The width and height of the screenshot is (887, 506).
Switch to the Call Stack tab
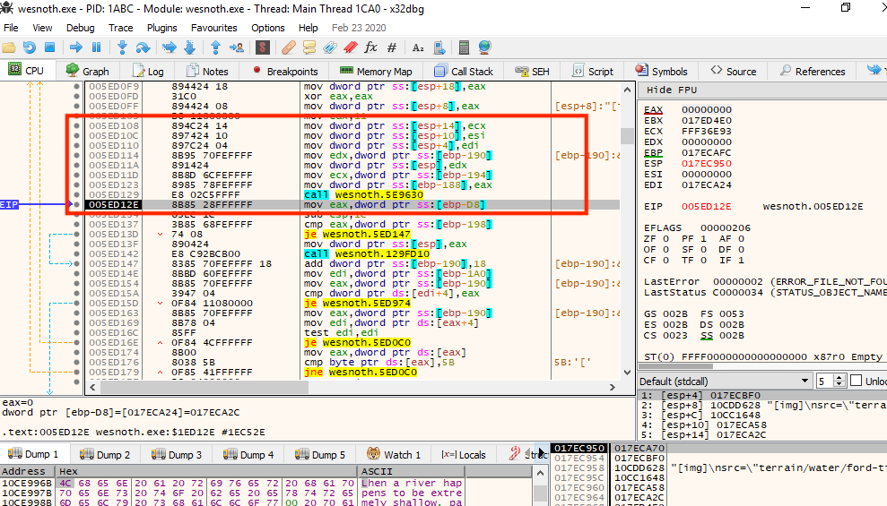(x=464, y=71)
